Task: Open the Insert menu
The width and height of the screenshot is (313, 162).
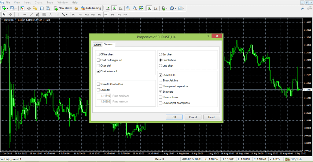Action: [x=27, y=2]
